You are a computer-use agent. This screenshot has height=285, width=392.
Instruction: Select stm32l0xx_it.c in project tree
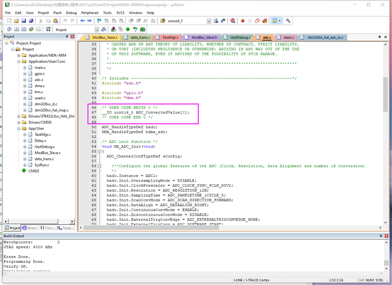46,104
